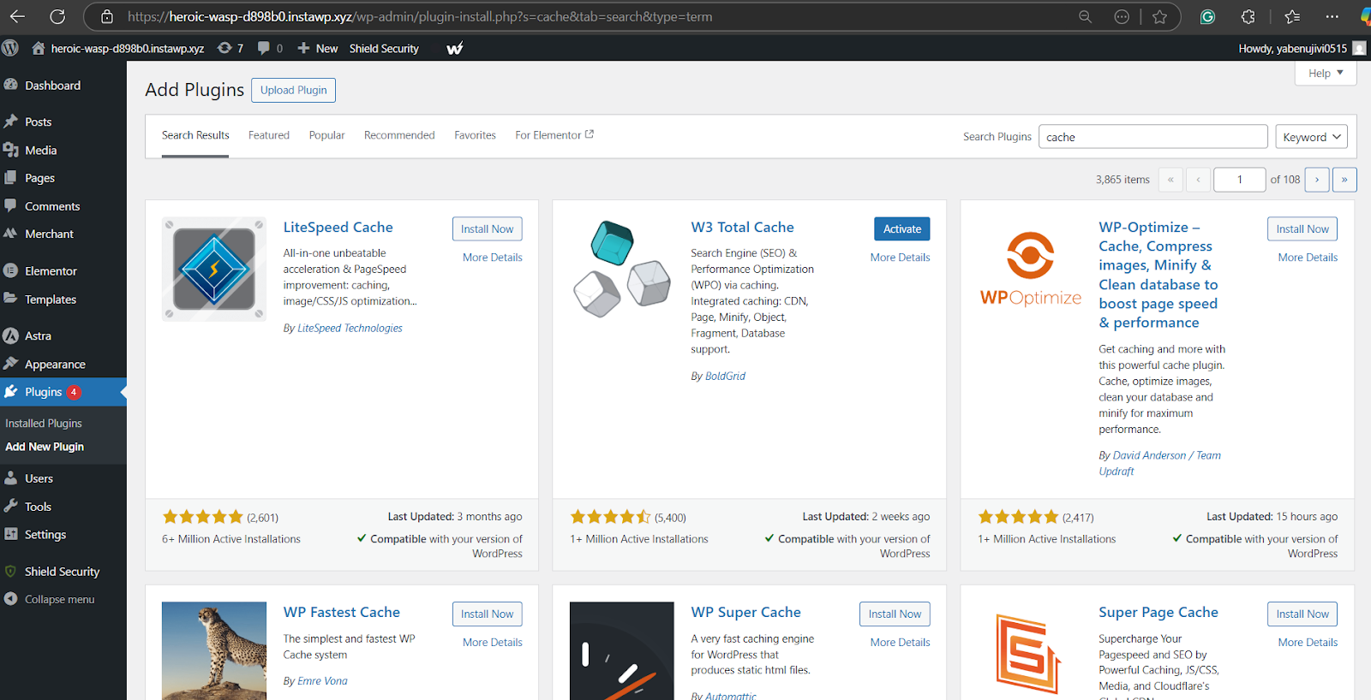Click the Shield Security admin bar item
The width and height of the screenshot is (1371, 700).
(384, 48)
